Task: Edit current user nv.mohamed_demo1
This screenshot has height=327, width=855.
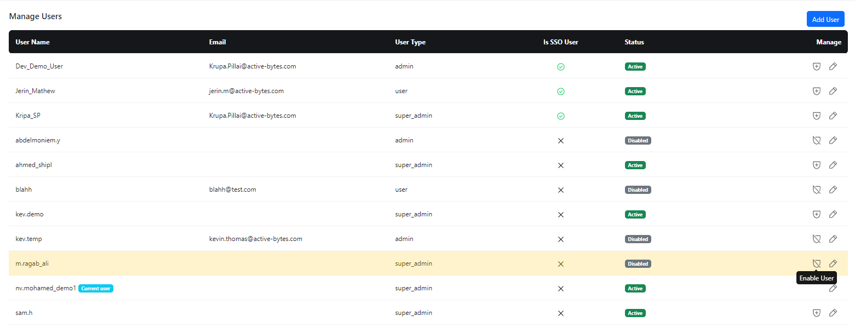Action: [833, 288]
